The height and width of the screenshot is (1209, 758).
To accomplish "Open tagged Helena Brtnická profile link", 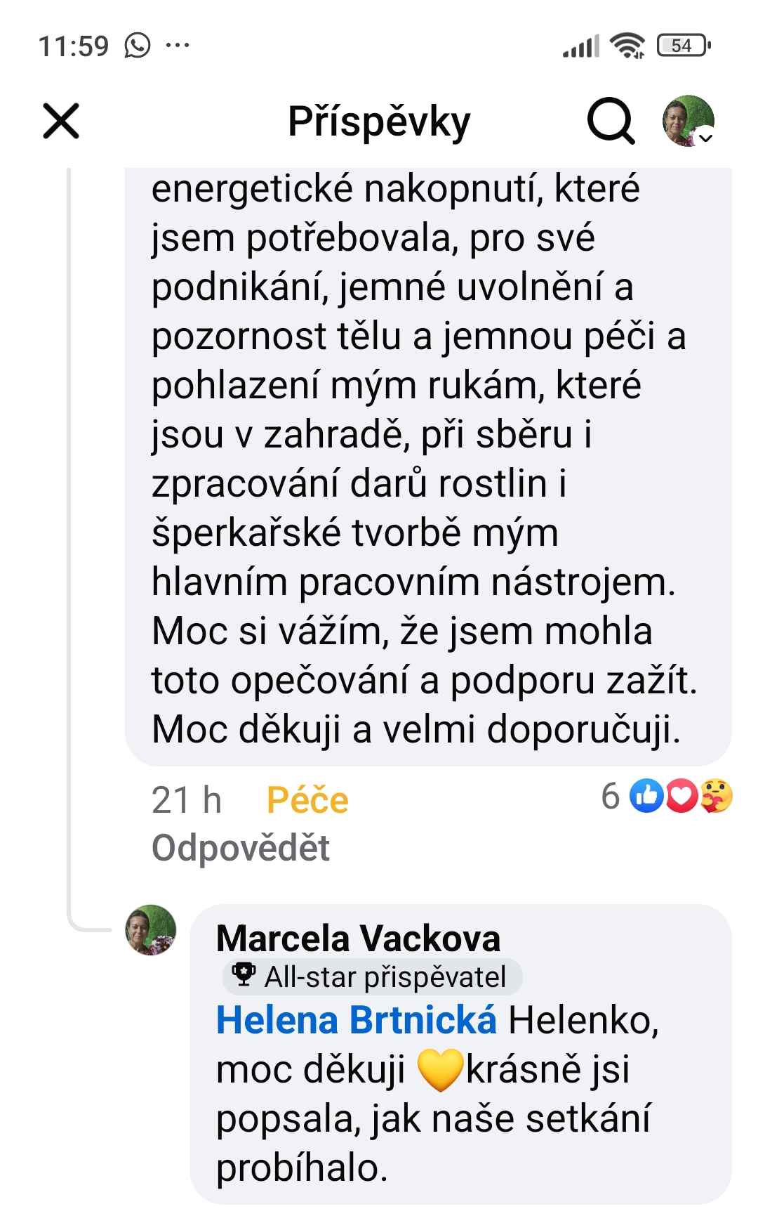I will 356,1020.
